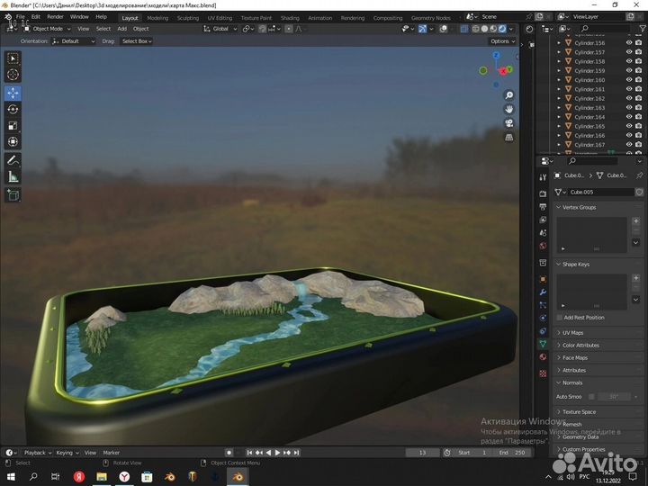Select the Move tool

click(13, 93)
